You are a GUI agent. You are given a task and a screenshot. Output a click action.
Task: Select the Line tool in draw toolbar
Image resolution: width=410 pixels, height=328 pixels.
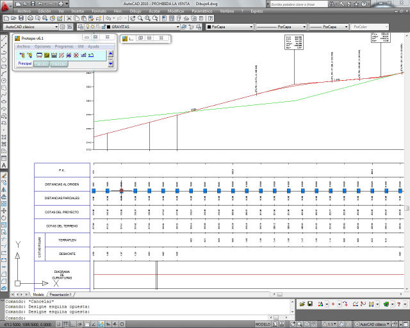tap(4, 38)
